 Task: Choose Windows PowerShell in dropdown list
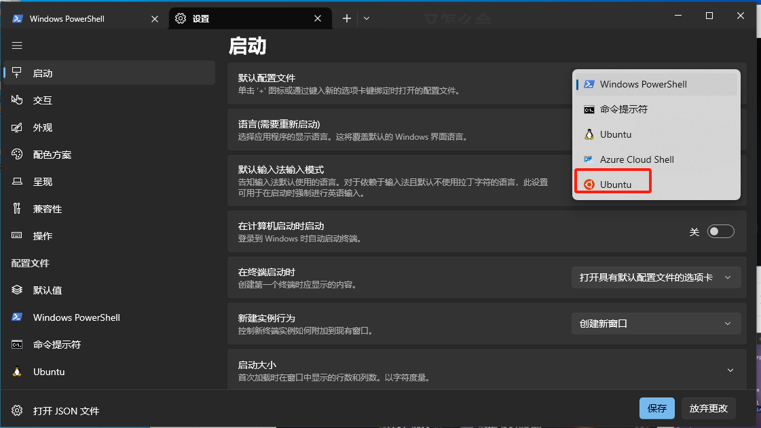[656, 84]
